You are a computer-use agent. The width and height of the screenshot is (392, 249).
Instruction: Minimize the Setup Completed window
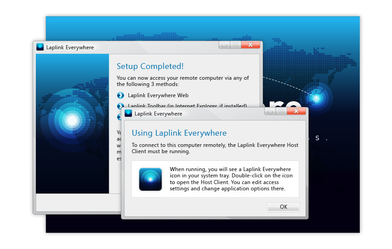coord(224,45)
